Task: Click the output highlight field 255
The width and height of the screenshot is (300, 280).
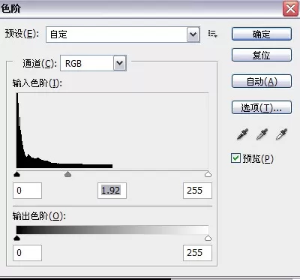Action: click(x=197, y=253)
